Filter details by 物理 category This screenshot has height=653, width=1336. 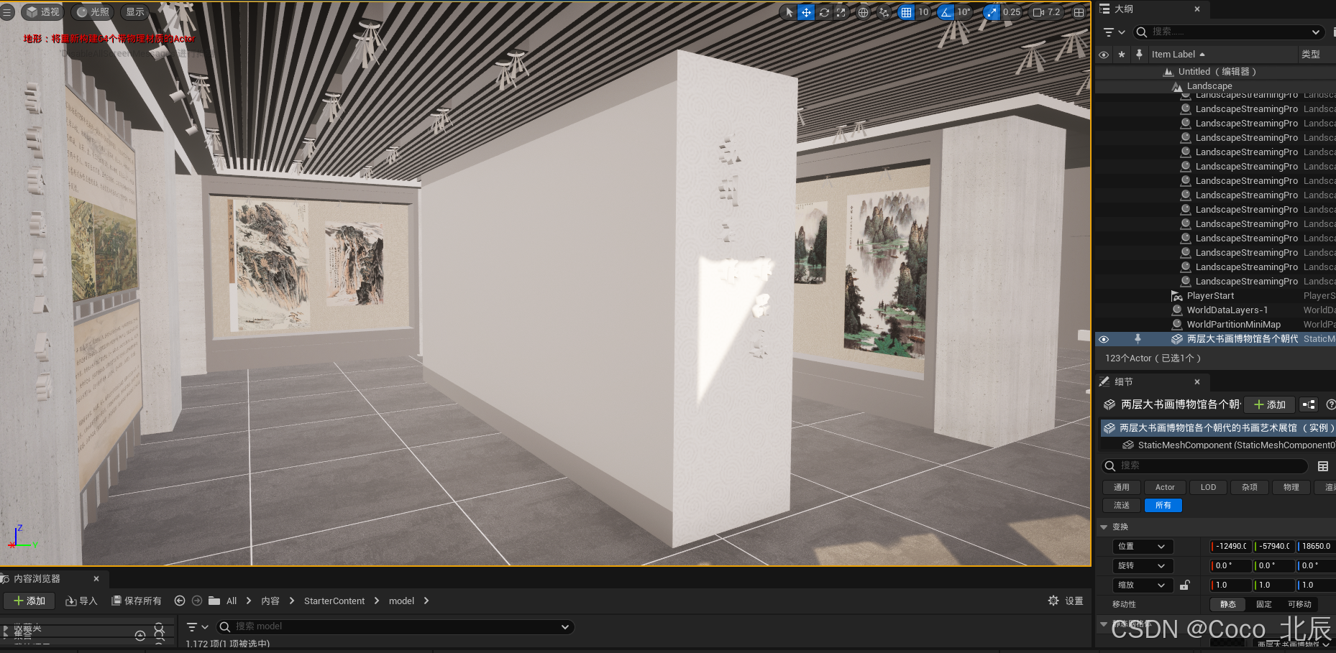1291,487
